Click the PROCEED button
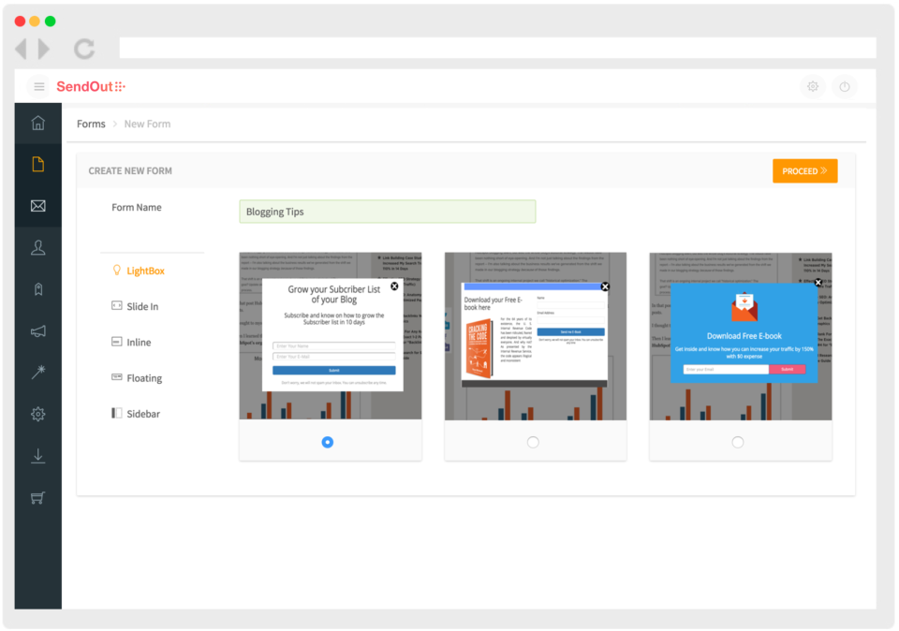The width and height of the screenshot is (899, 631). [804, 170]
